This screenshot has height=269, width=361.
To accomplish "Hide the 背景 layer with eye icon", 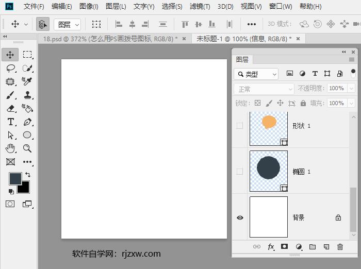I will click(240, 217).
